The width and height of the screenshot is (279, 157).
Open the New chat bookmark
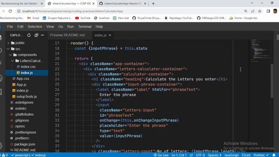[121, 18]
